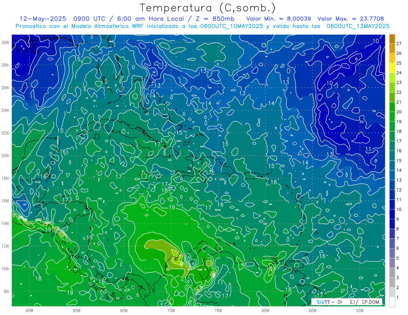Click the '27' value on the color scale
Viewport: 408px width, 315px height.
coord(399,43)
